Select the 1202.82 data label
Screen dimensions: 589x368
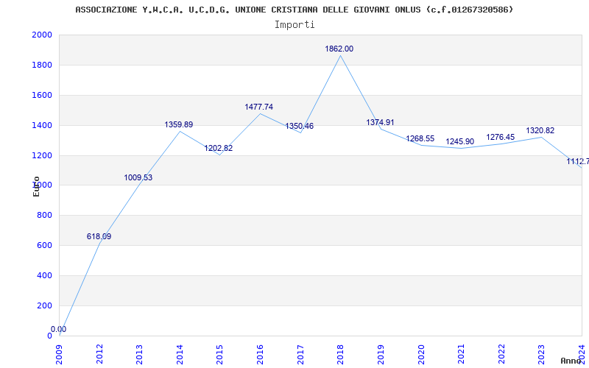pyautogui.click(x=218, y=149)
